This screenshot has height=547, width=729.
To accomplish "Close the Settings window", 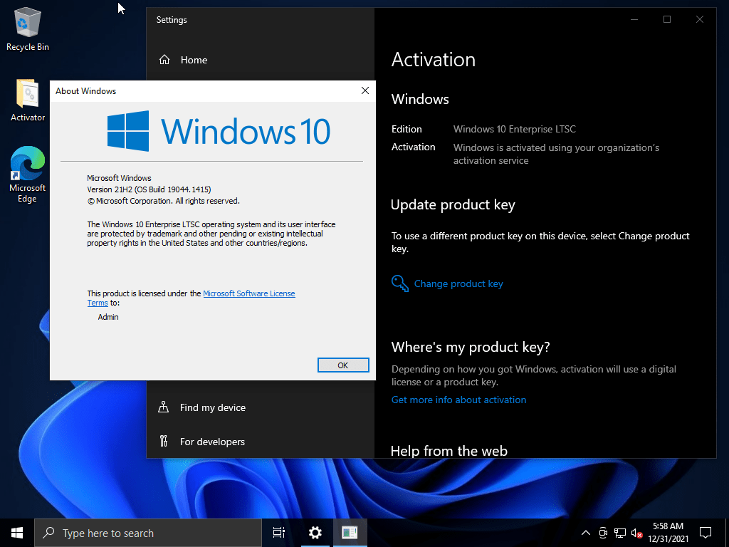I will [699, 19].
